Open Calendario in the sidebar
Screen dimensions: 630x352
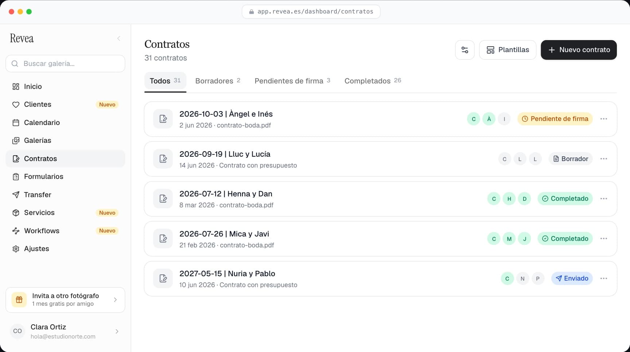tap(65, 122)
